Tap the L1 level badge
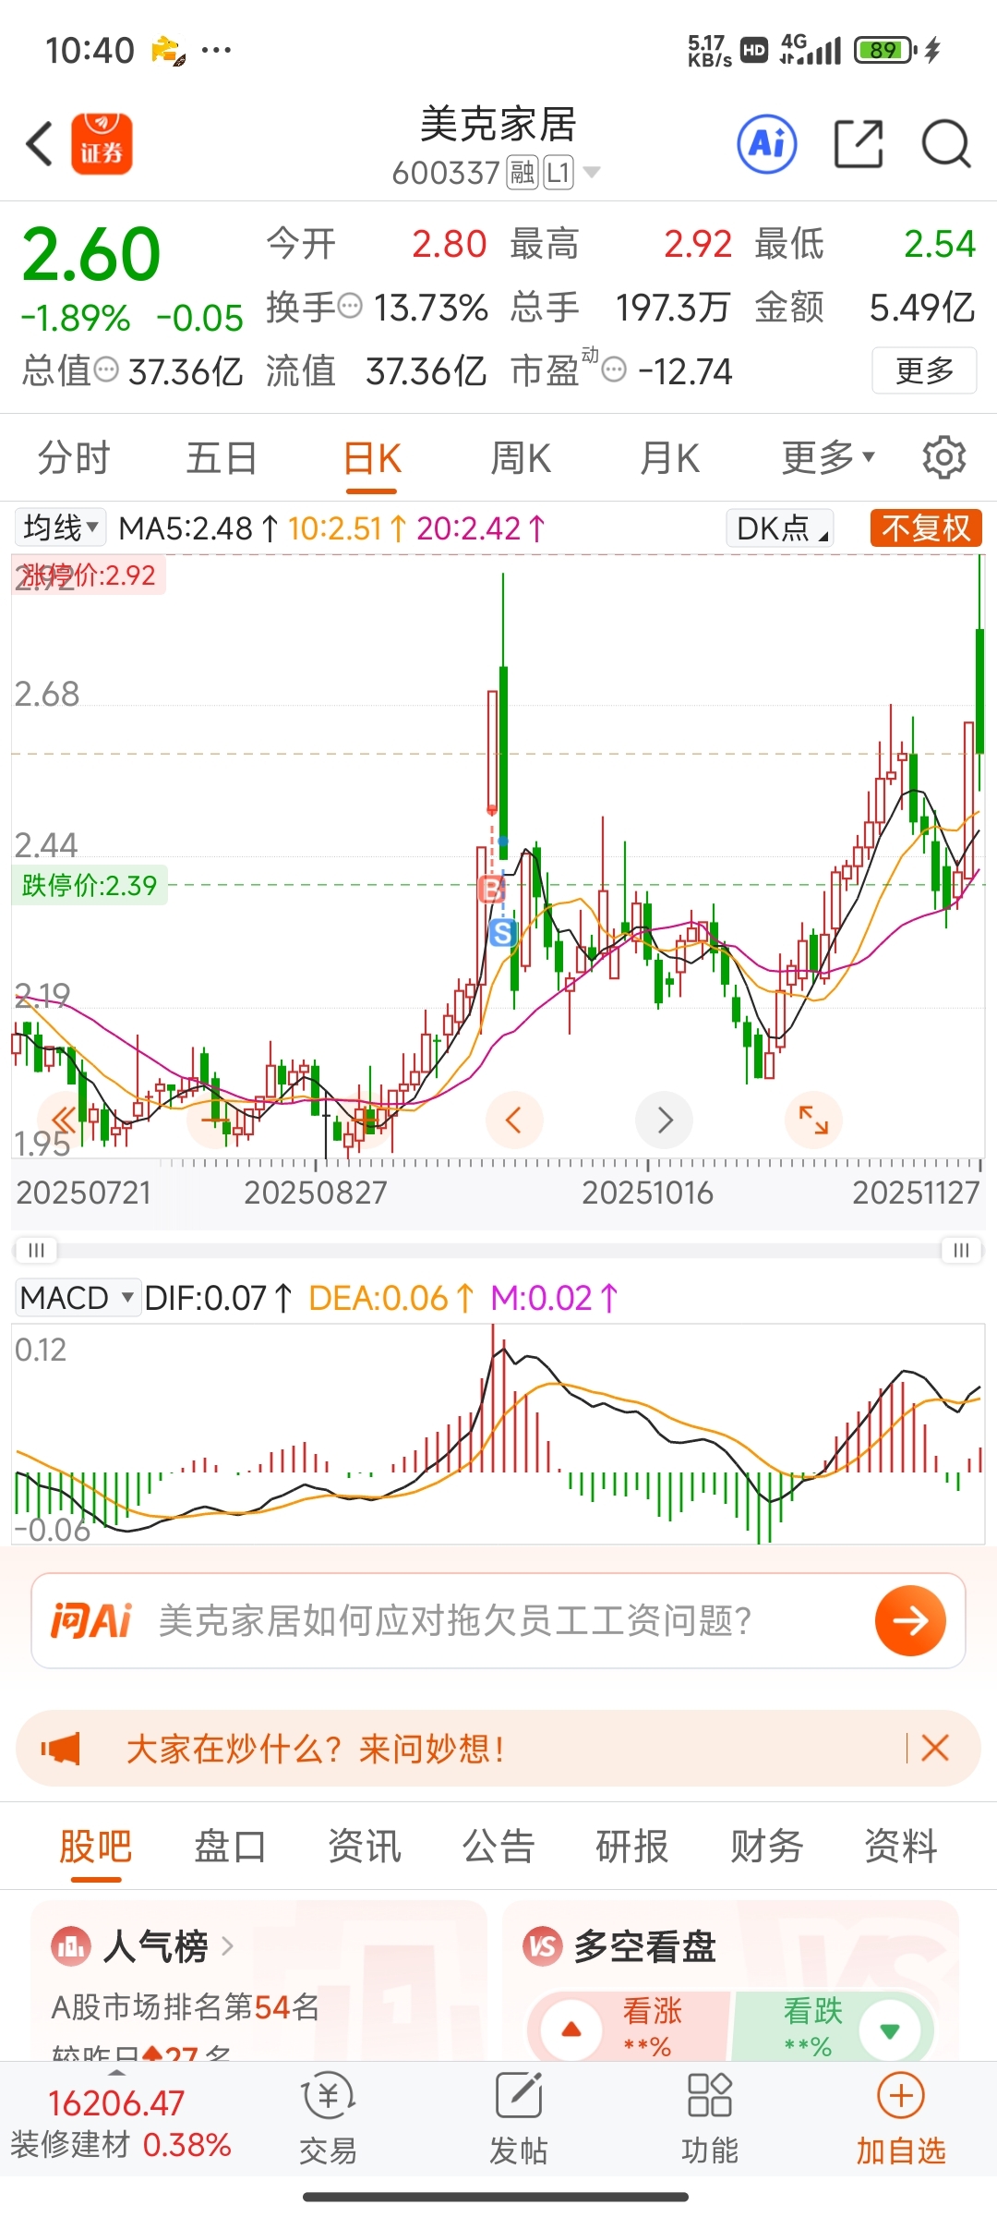Image resolution: width=997 pixels, height=2217 pixels. (x=559, y=172)
